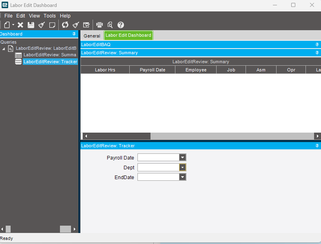The width and height of the screenshot is (321, 244).
Task: Sort by the Employee column header
Action: click(x=196, y=70)
